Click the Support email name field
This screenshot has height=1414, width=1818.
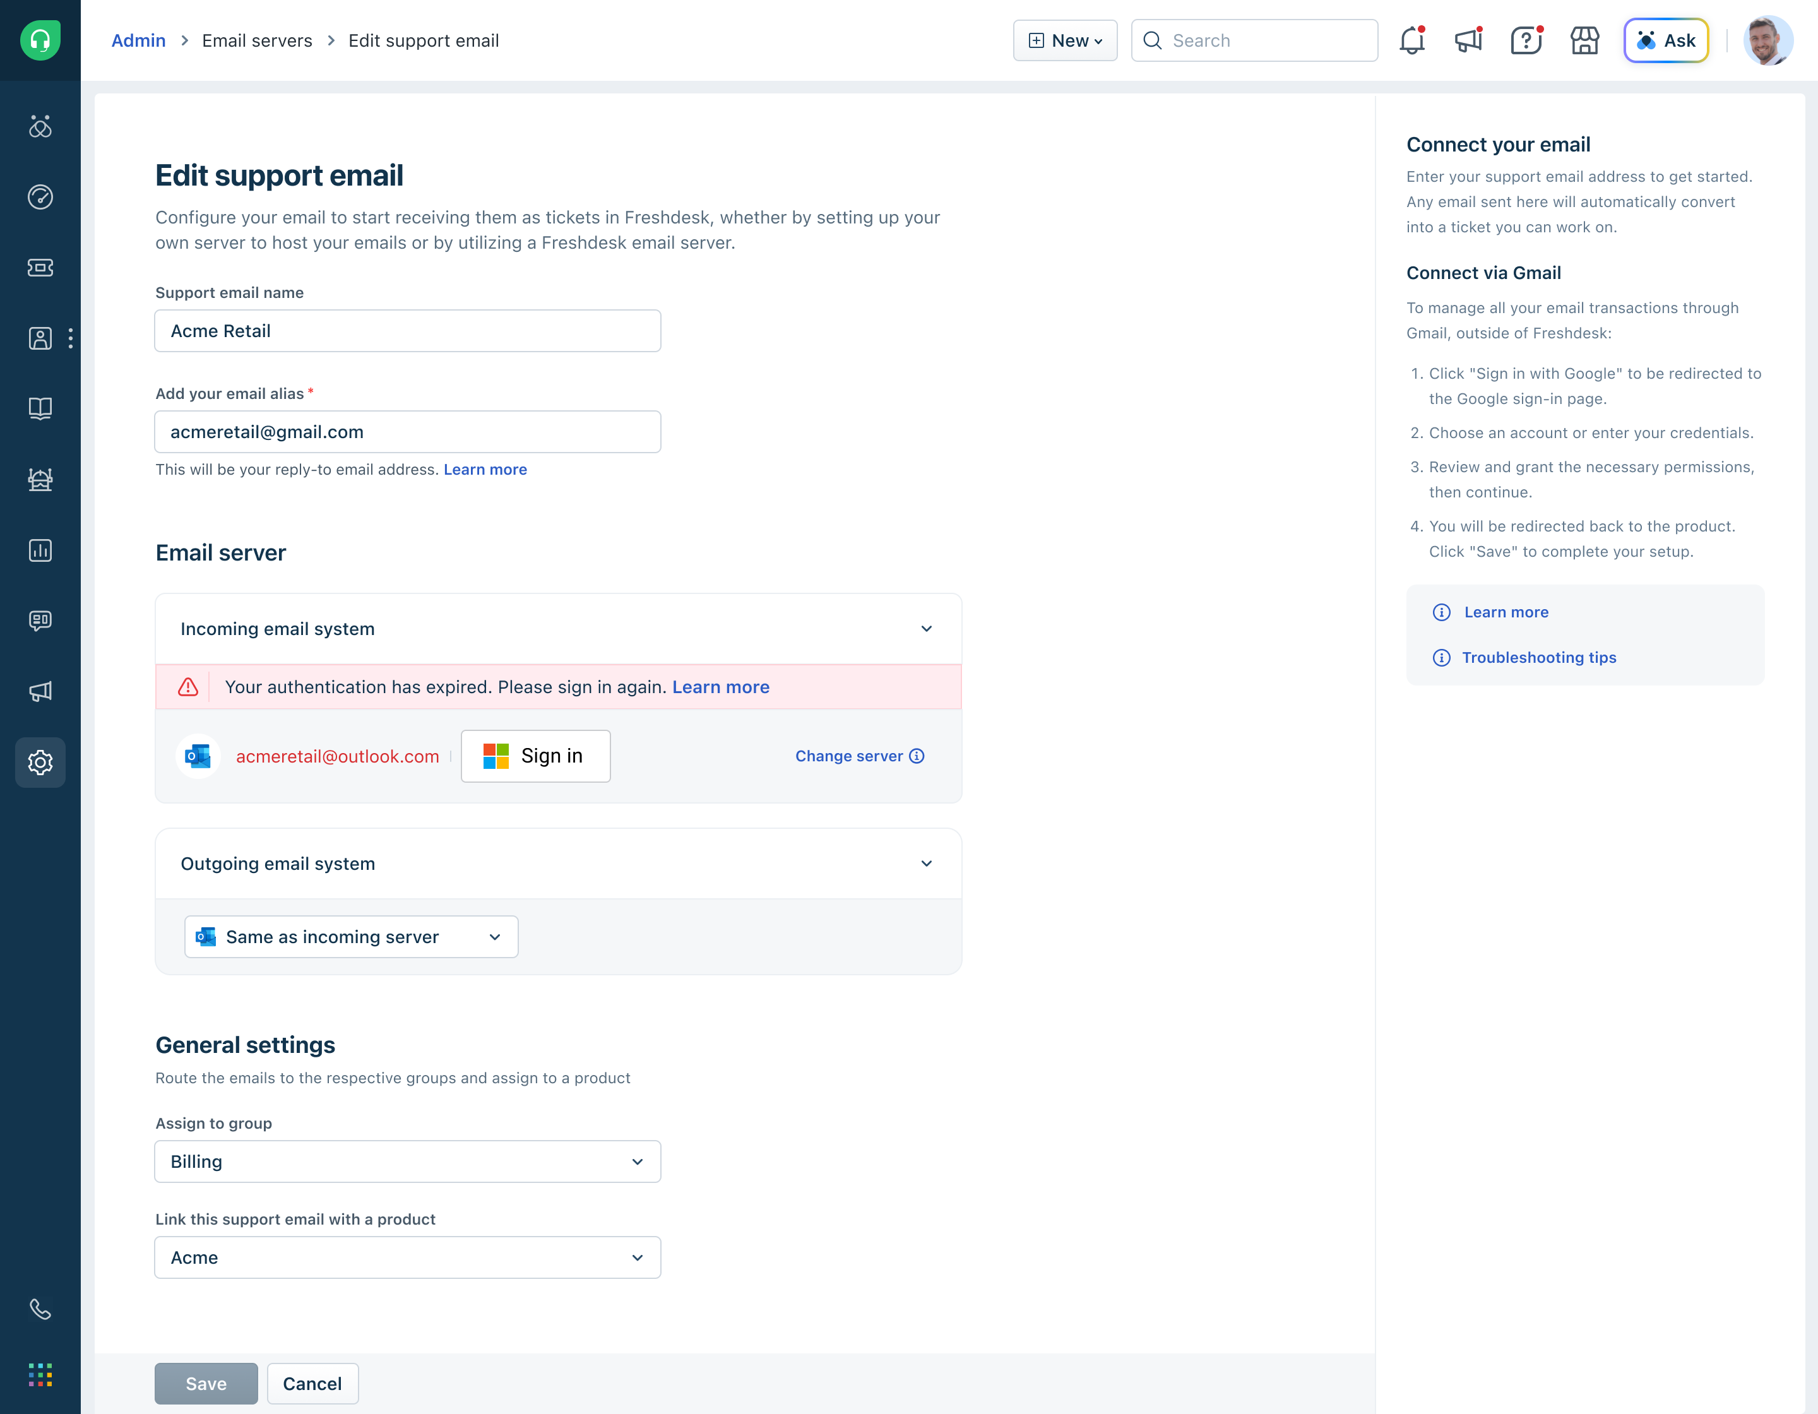pyautogui.click(x=407, y=330)
